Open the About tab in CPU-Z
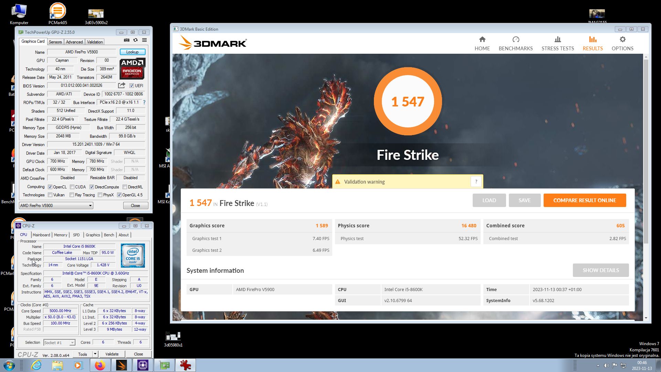 coord(124,235)
